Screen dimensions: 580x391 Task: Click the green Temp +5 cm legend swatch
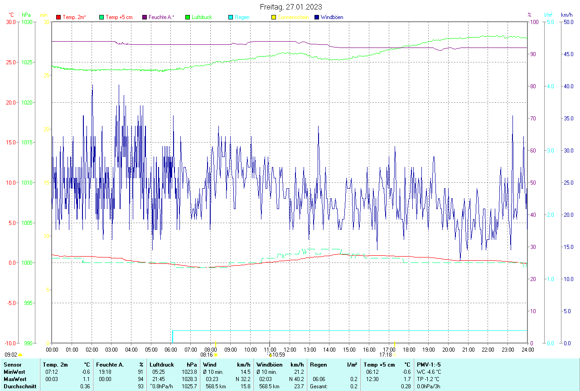click(101, 17)
